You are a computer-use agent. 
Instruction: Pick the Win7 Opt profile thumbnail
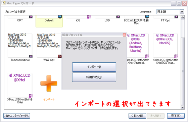[x=49, y=45]
